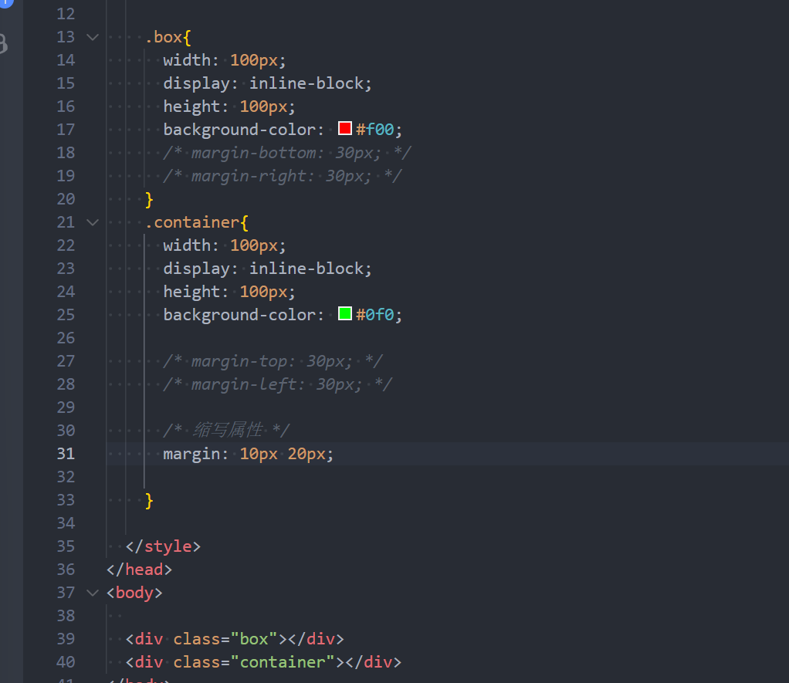
Task: Open the red #f00 color swatch
Action: point(344,128)
